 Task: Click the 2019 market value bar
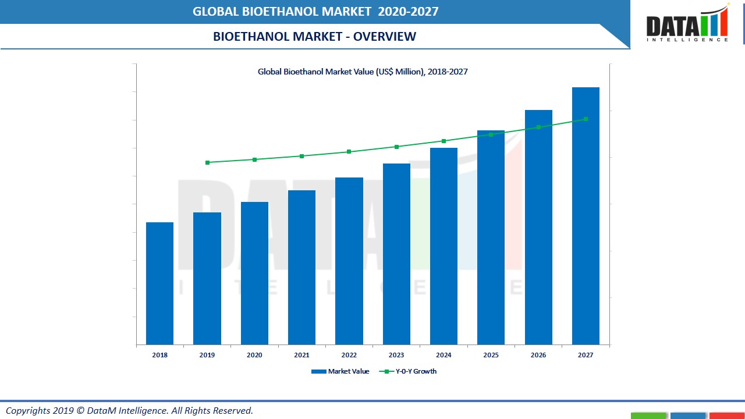tap(207, 278)
